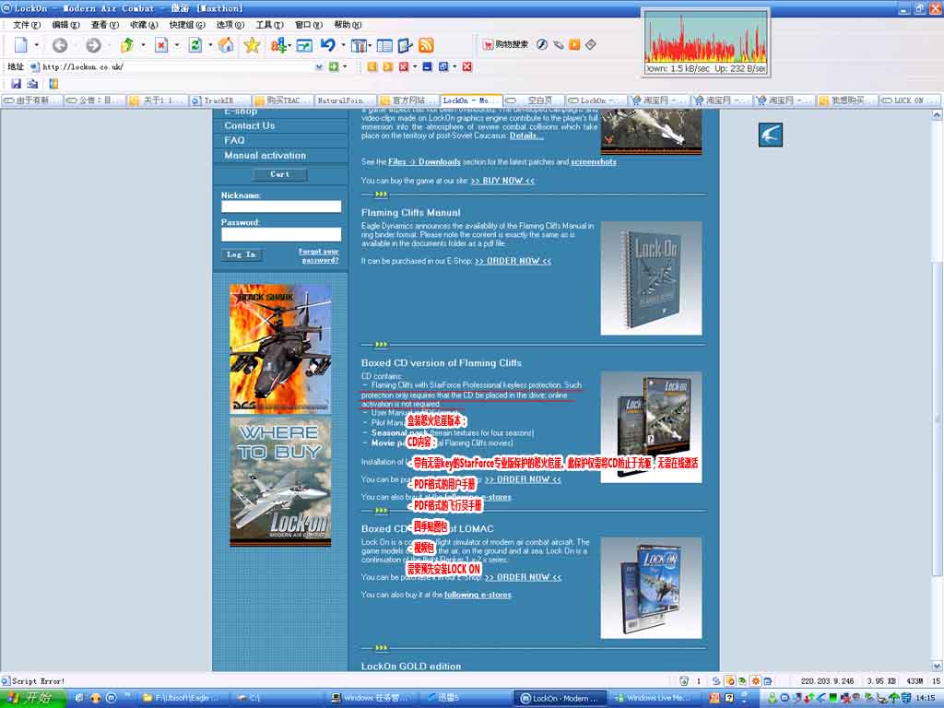Screen dimensions: 944x708
Task: Open the dropdown next to the Stop icon
Action: [176, 45]
